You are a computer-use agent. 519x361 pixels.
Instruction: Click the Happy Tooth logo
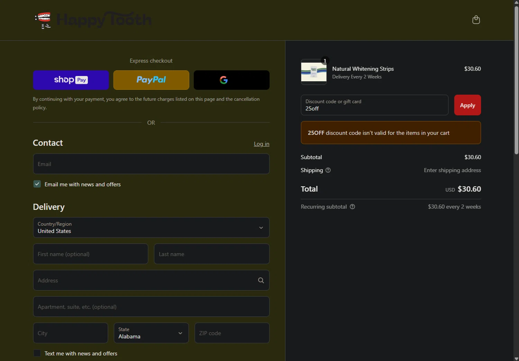93,20
